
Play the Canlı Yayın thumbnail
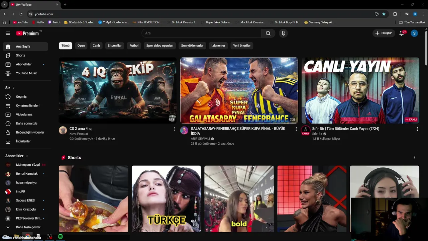[360, 90]
